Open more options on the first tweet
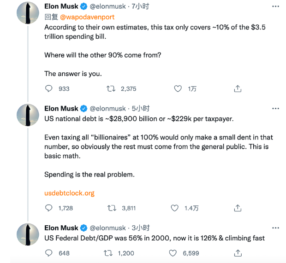 click(275, 6)
